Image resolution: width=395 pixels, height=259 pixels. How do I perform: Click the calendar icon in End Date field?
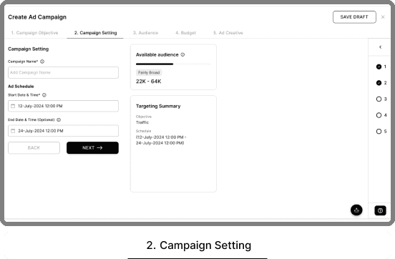pos(13,131)
